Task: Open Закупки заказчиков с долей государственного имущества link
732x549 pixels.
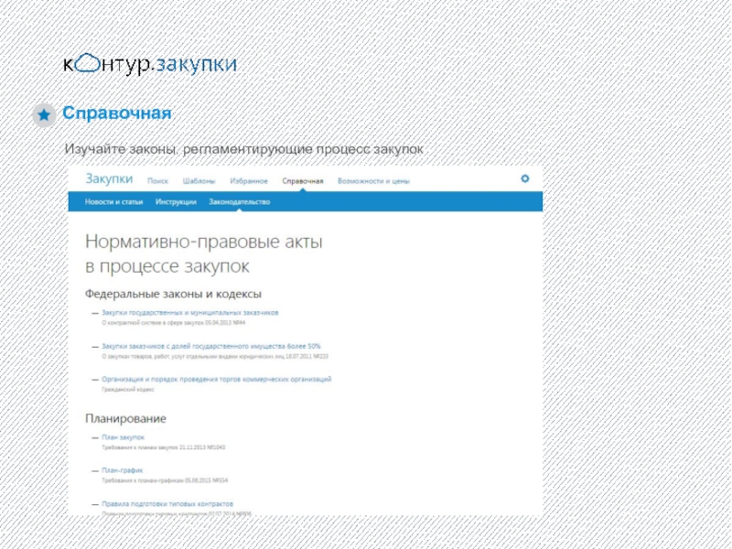Action: point(211,347)
